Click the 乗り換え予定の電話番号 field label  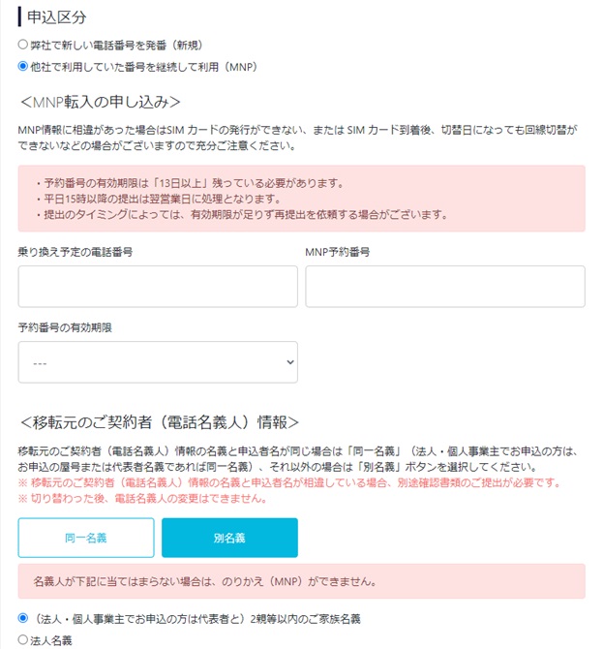tap(75, 252)
